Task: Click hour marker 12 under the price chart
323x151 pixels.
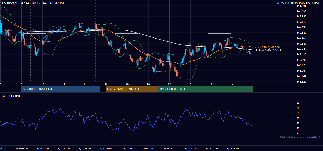Action: point(64,84)
